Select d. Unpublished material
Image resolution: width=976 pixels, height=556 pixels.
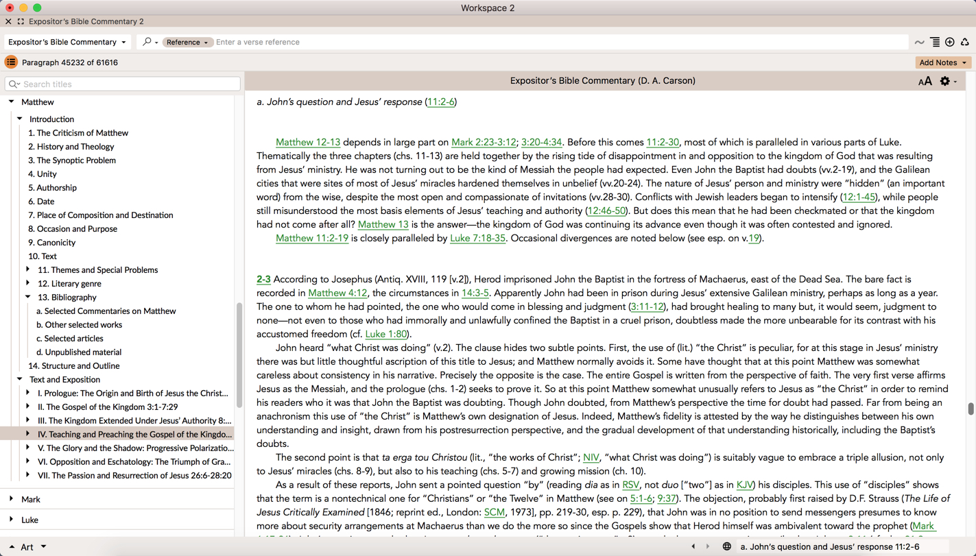tap(79, 352)
